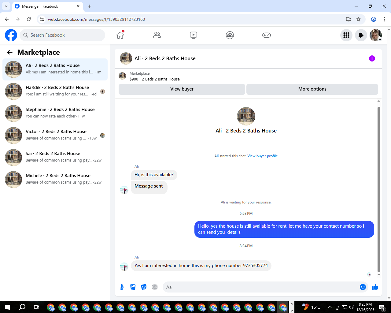Open the Facebook menu grid icon

346,35
